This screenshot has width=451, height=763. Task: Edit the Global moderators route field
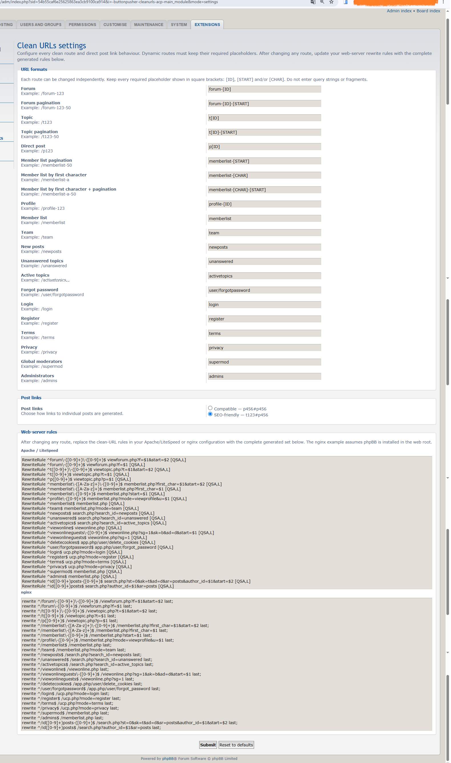(x=264, y=362)
